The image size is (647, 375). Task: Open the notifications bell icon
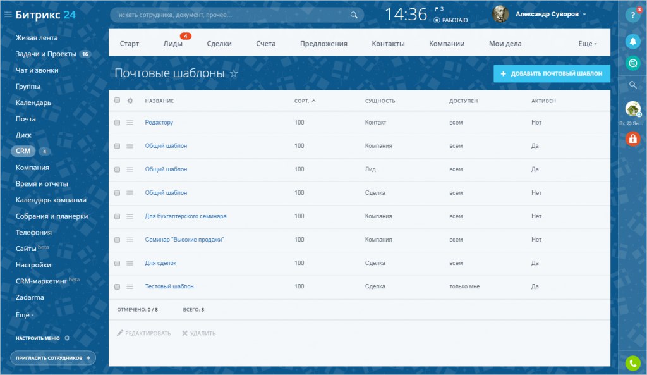[632, 41]
